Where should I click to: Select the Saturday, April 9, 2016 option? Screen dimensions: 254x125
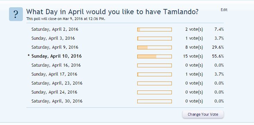click(55, 47)
